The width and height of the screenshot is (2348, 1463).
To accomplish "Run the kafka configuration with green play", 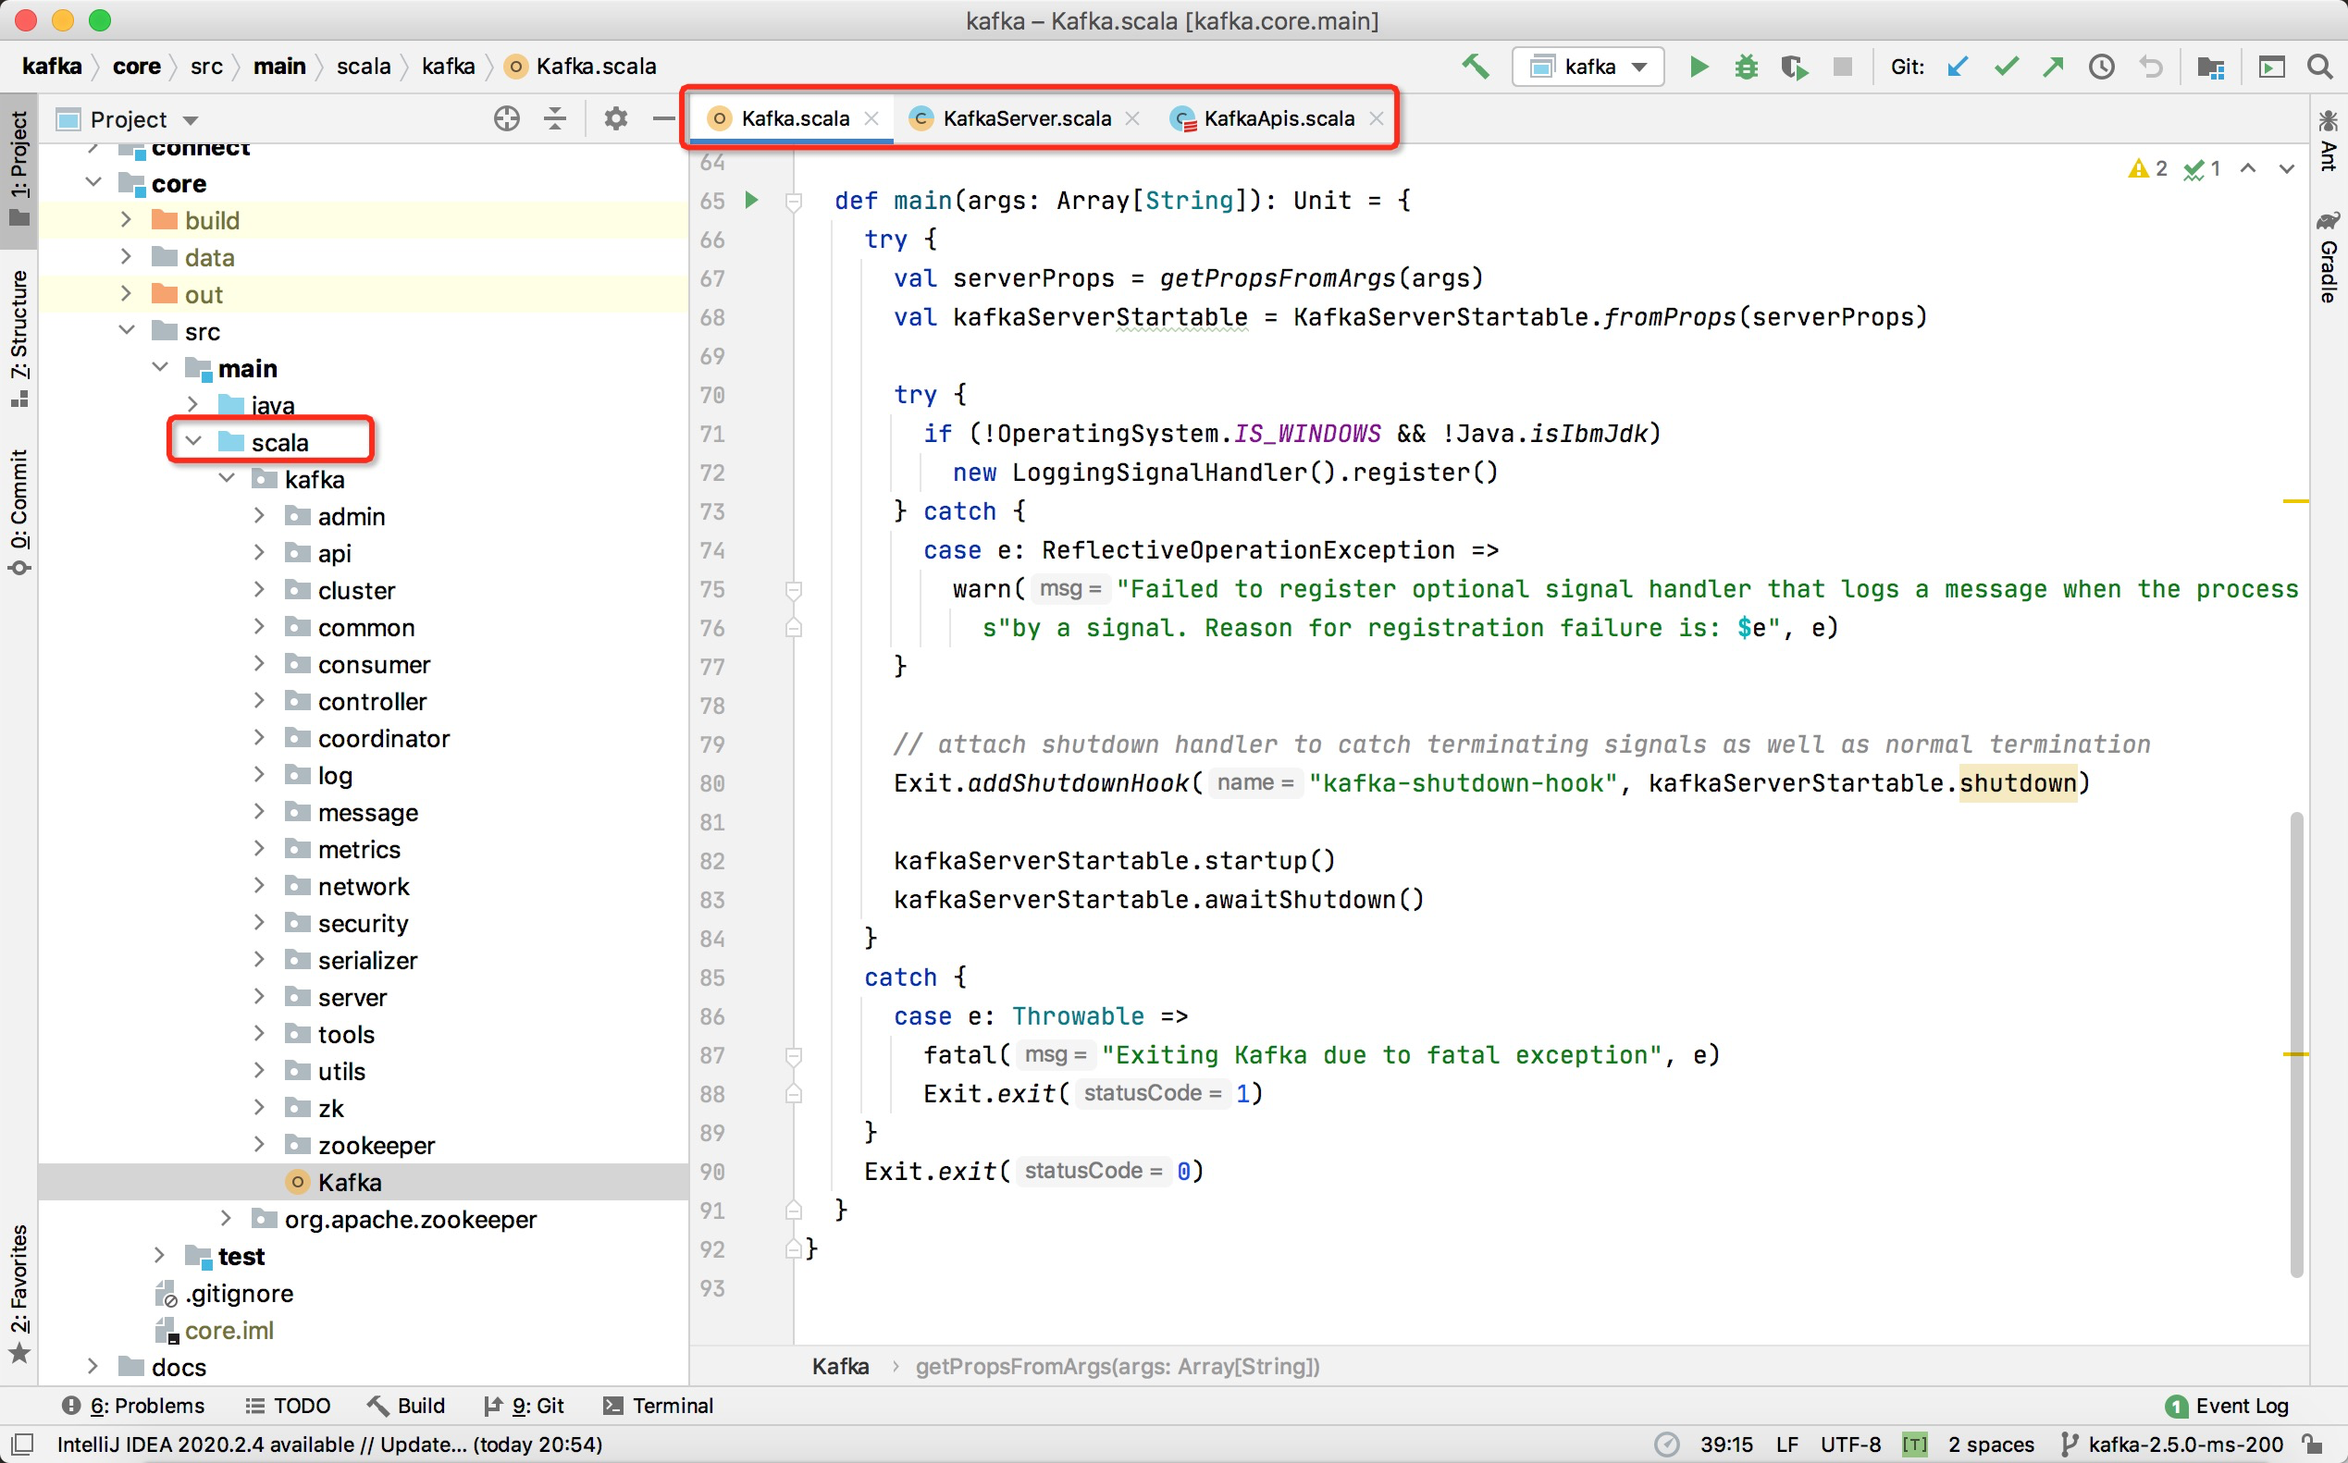I will 1699,67.
